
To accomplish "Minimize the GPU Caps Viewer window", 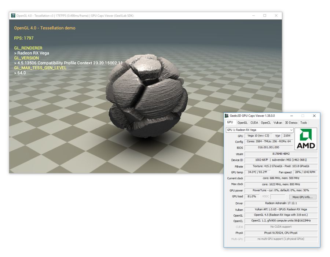I will coord(292,116).
